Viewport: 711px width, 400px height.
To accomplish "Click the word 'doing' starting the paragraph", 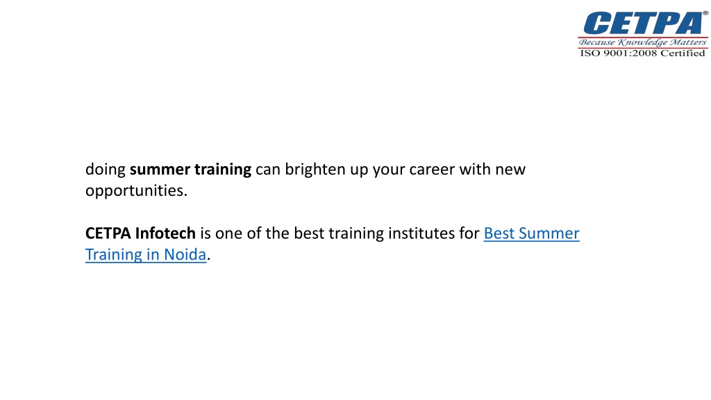I will [x=106, y=169].
